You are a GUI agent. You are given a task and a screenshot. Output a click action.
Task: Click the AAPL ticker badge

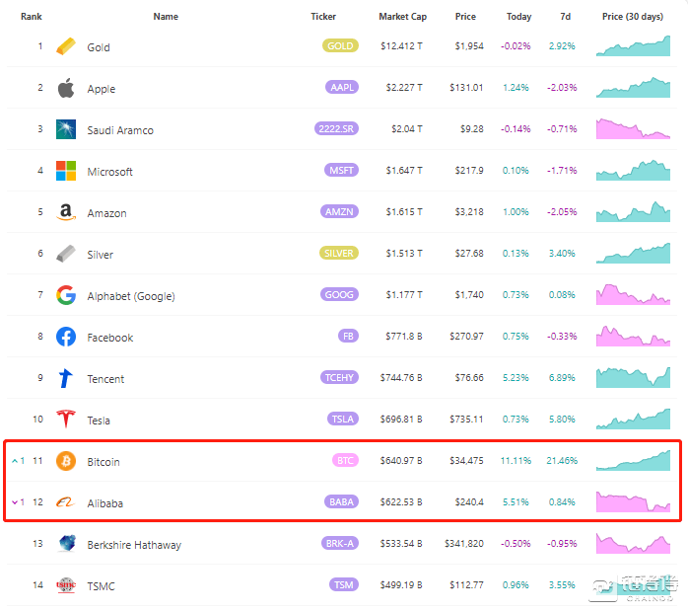coord(342,87)
